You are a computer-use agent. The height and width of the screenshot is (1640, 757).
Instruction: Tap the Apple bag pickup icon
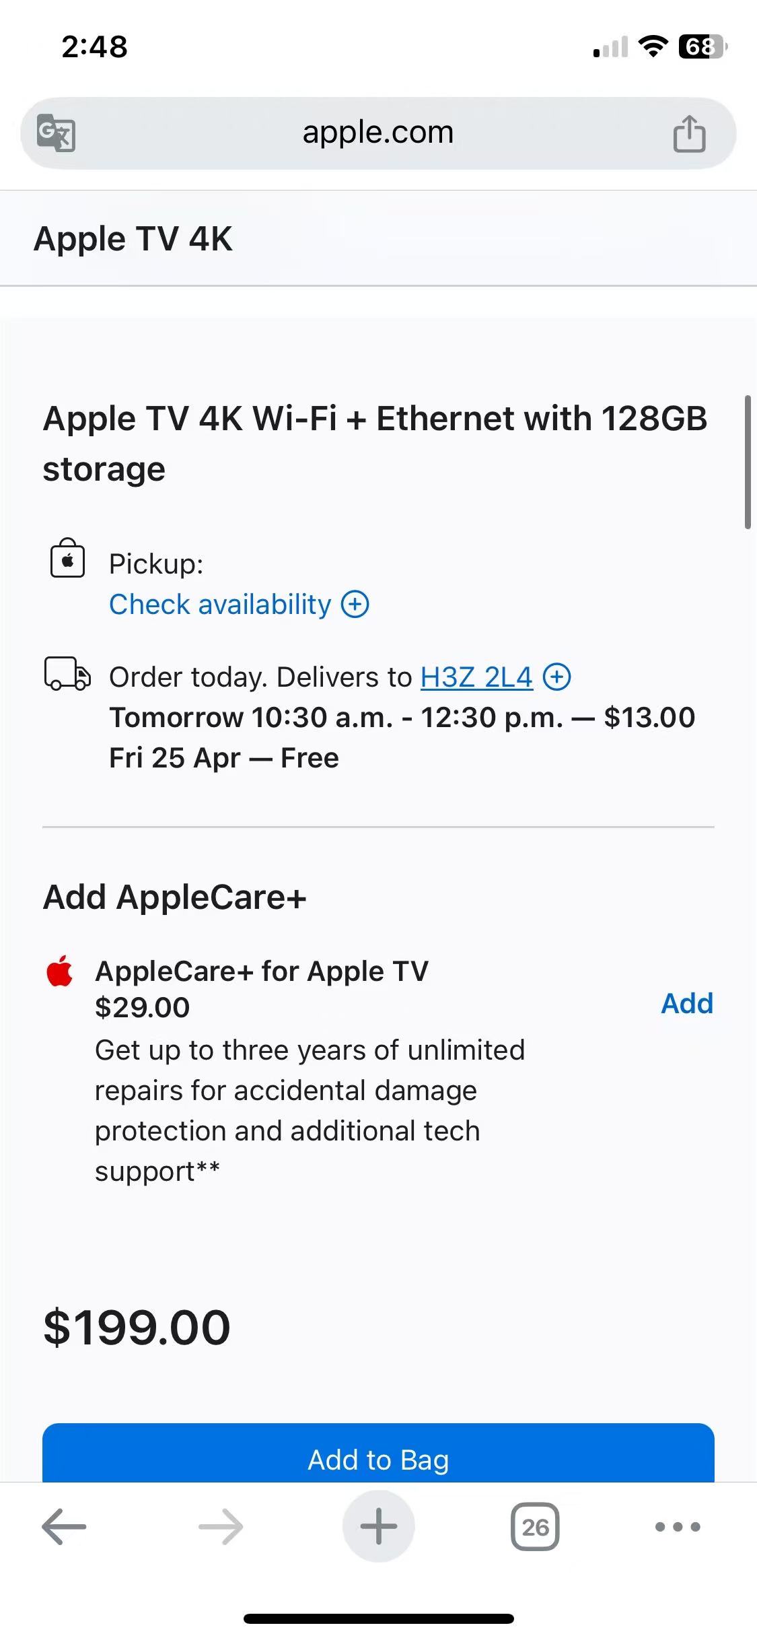tap(68, 558)
